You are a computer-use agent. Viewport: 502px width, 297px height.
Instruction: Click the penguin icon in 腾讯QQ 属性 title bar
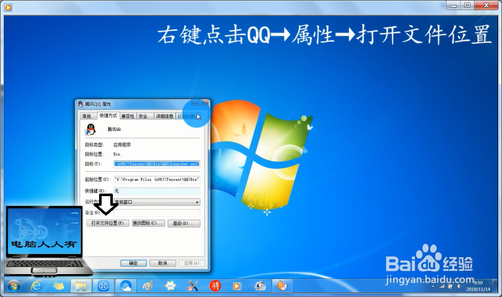pos(80,104)
